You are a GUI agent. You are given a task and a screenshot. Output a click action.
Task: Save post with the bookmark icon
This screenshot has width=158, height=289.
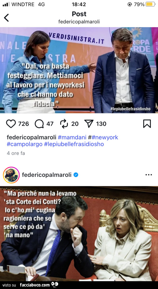tap(147, 124)
